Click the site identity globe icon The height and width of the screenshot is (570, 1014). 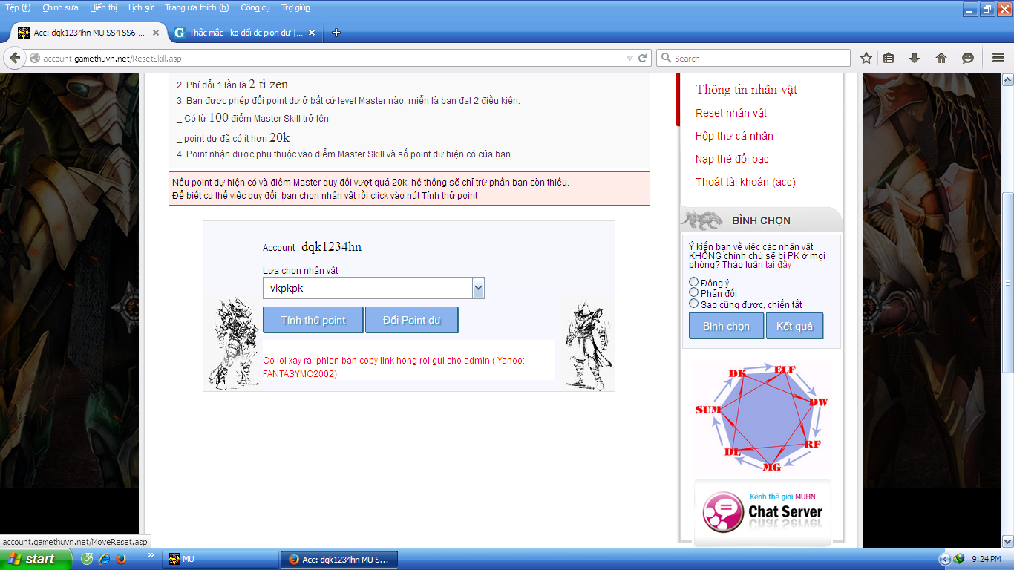click(34, 58)
